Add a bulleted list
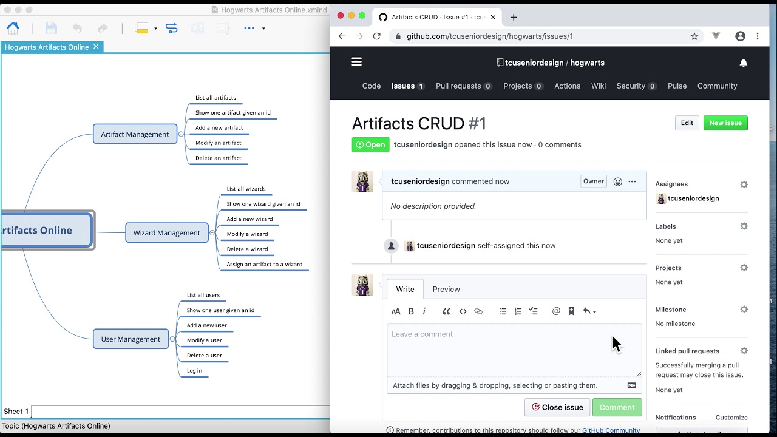 point(503,311)
